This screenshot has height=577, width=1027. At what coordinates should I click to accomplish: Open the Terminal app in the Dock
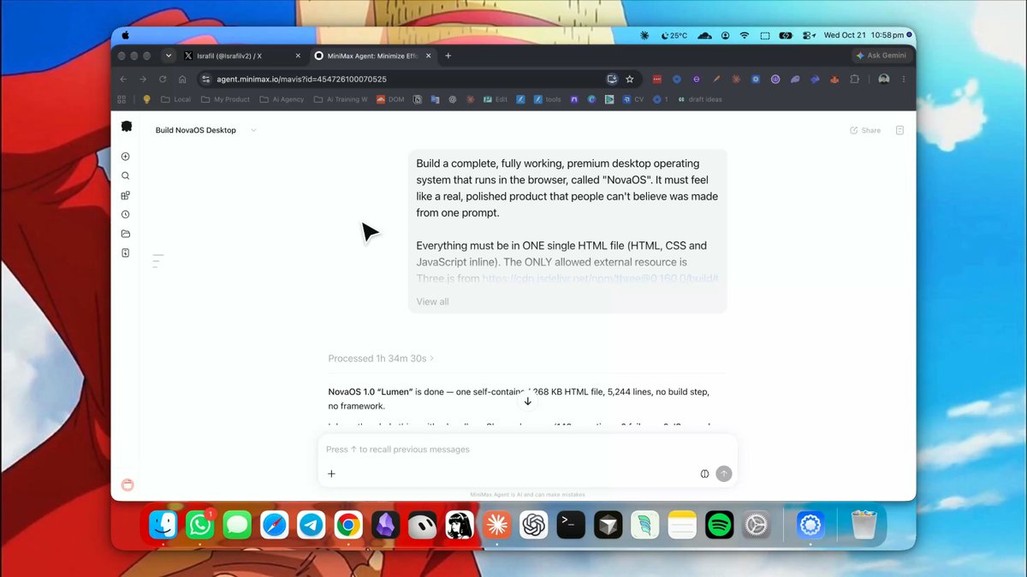coord(571,525)
